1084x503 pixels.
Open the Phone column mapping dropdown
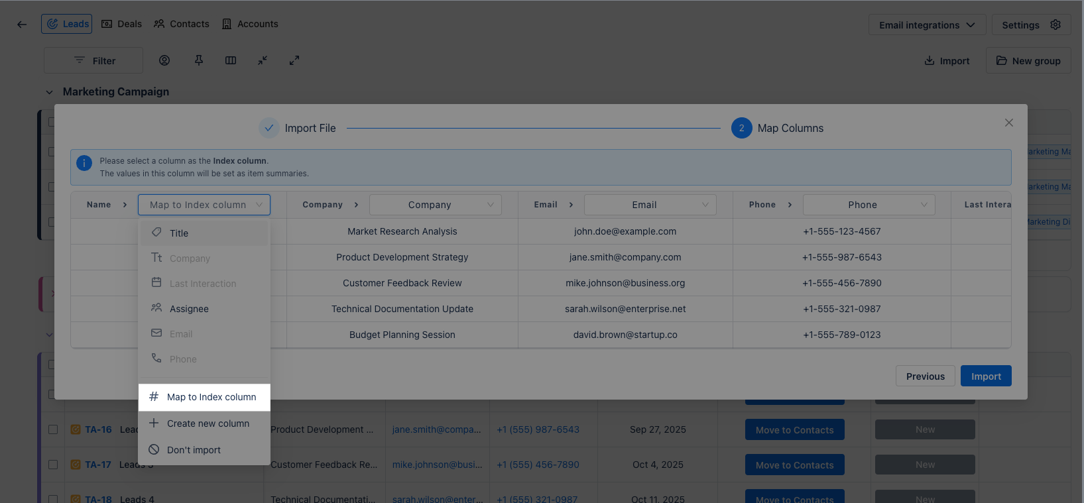pos(869,205)
